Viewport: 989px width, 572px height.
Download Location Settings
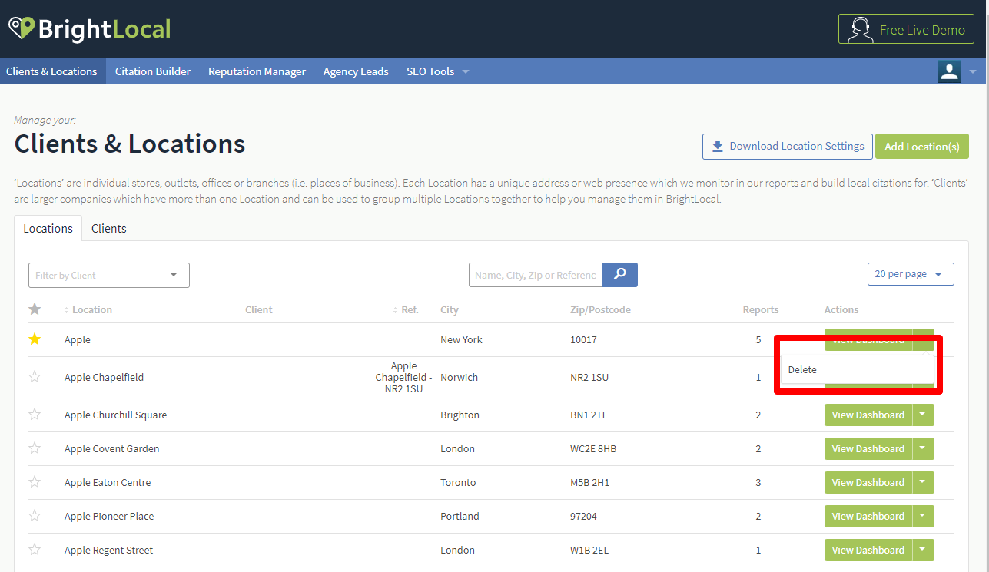[x=788, y=147]
